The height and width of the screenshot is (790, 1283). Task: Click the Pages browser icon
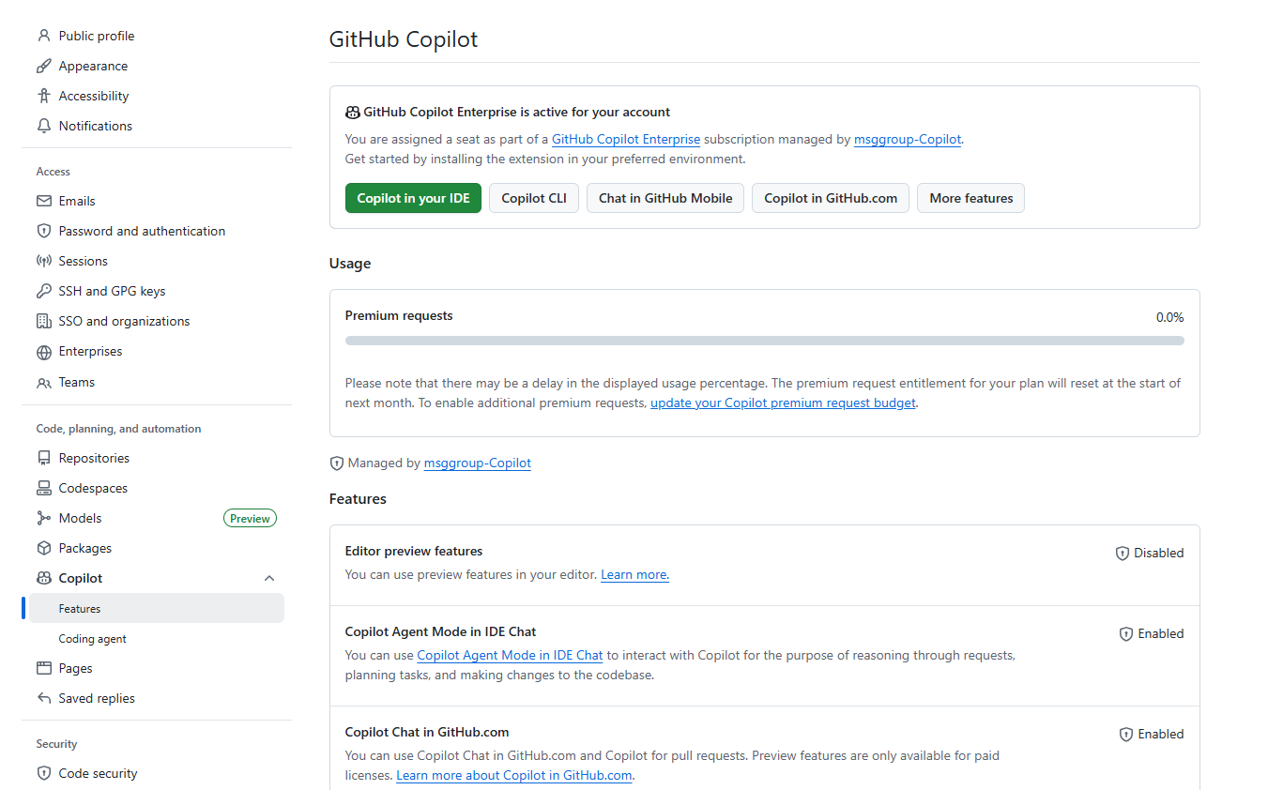tap(43, 668)
